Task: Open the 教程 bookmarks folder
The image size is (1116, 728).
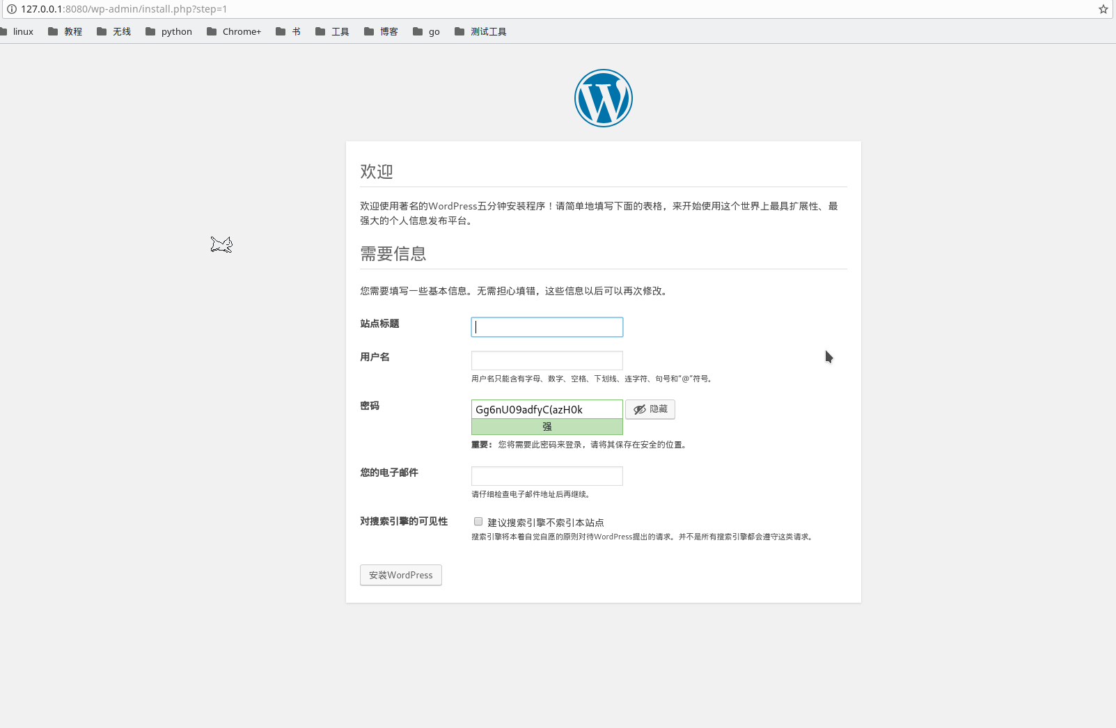Action: (65, 31)
